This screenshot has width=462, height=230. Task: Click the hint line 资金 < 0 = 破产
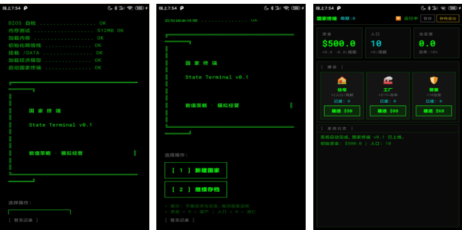tap(210, 211)
